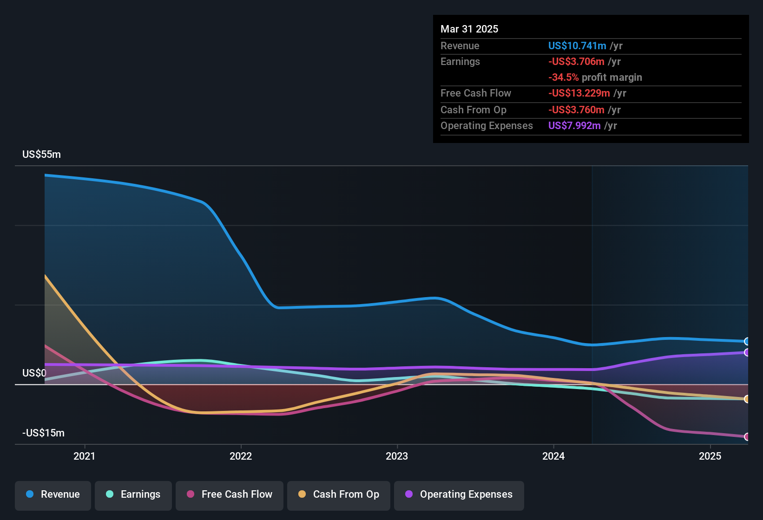Click the Mar 31 2025 tooltip date
Viewport: 763px width, 520px height.
469,29
